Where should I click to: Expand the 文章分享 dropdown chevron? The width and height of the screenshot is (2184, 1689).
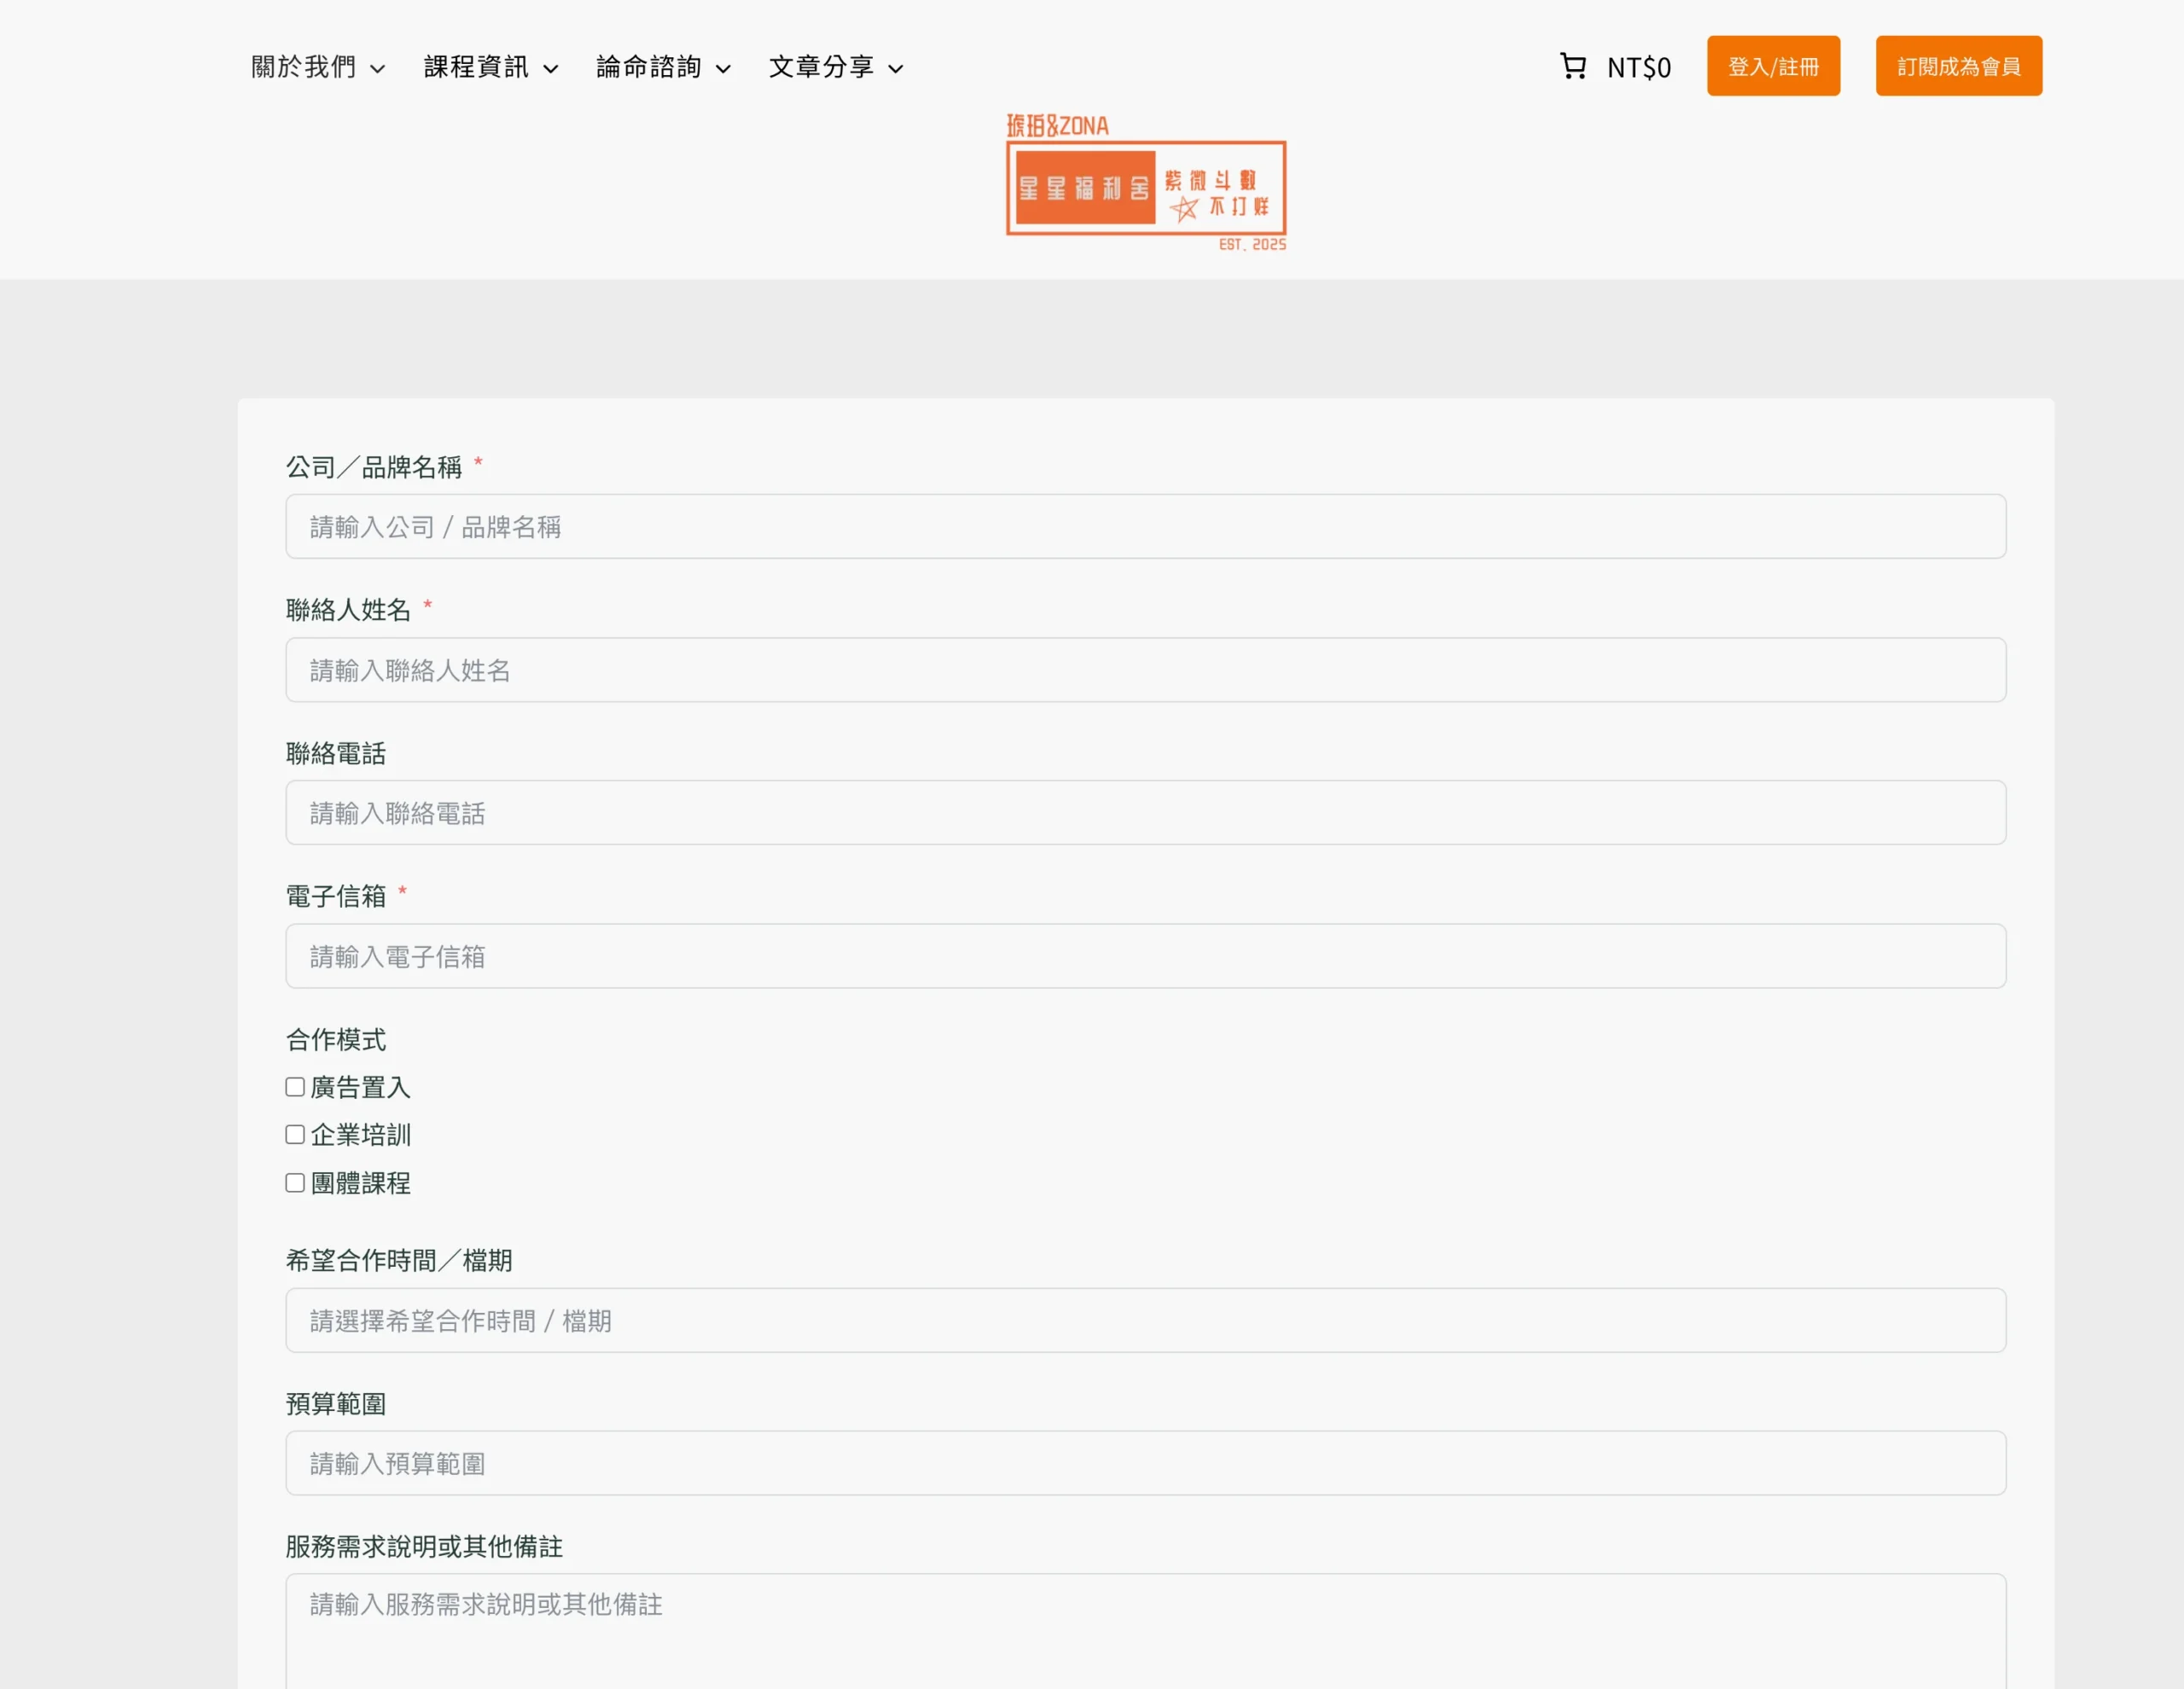896,69
